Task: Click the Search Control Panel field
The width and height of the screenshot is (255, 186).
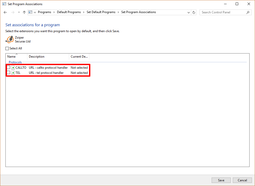Action: (222, 12)
